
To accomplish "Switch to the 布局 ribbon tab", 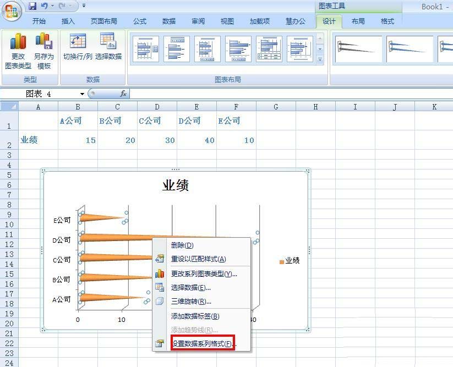I will (358, 21).
